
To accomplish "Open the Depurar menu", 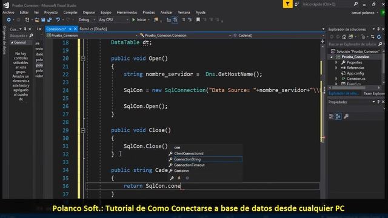I will pyautogui.click(x=89, y=12).
